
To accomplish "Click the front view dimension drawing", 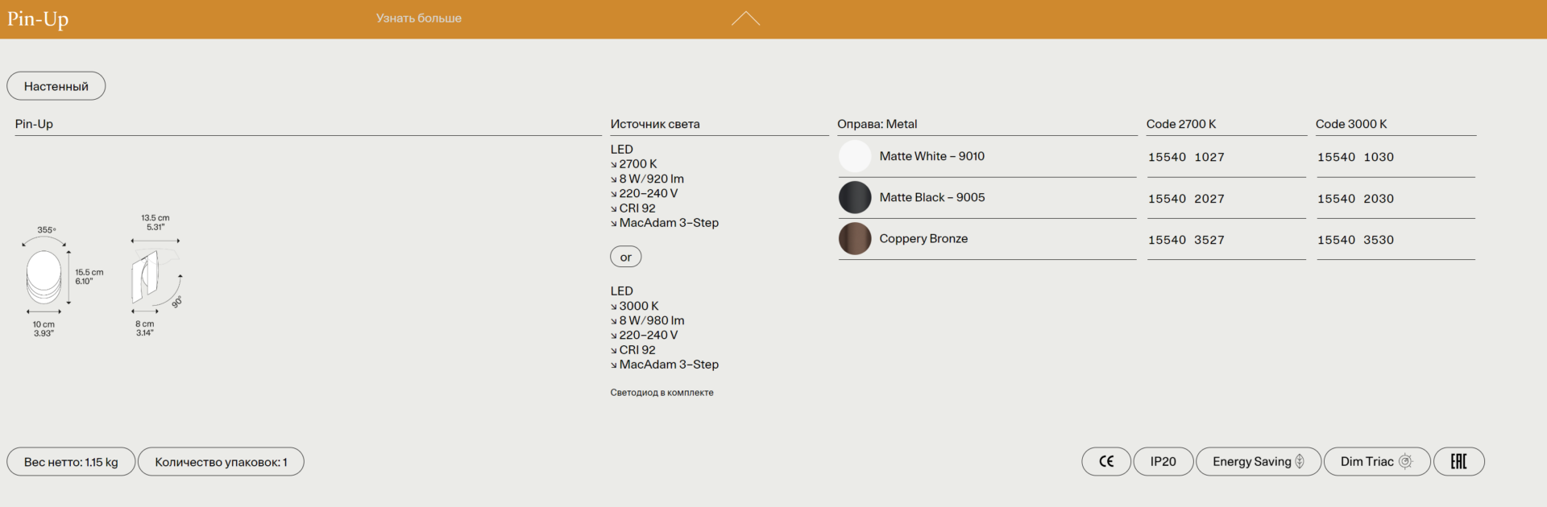I will [44, 276].
